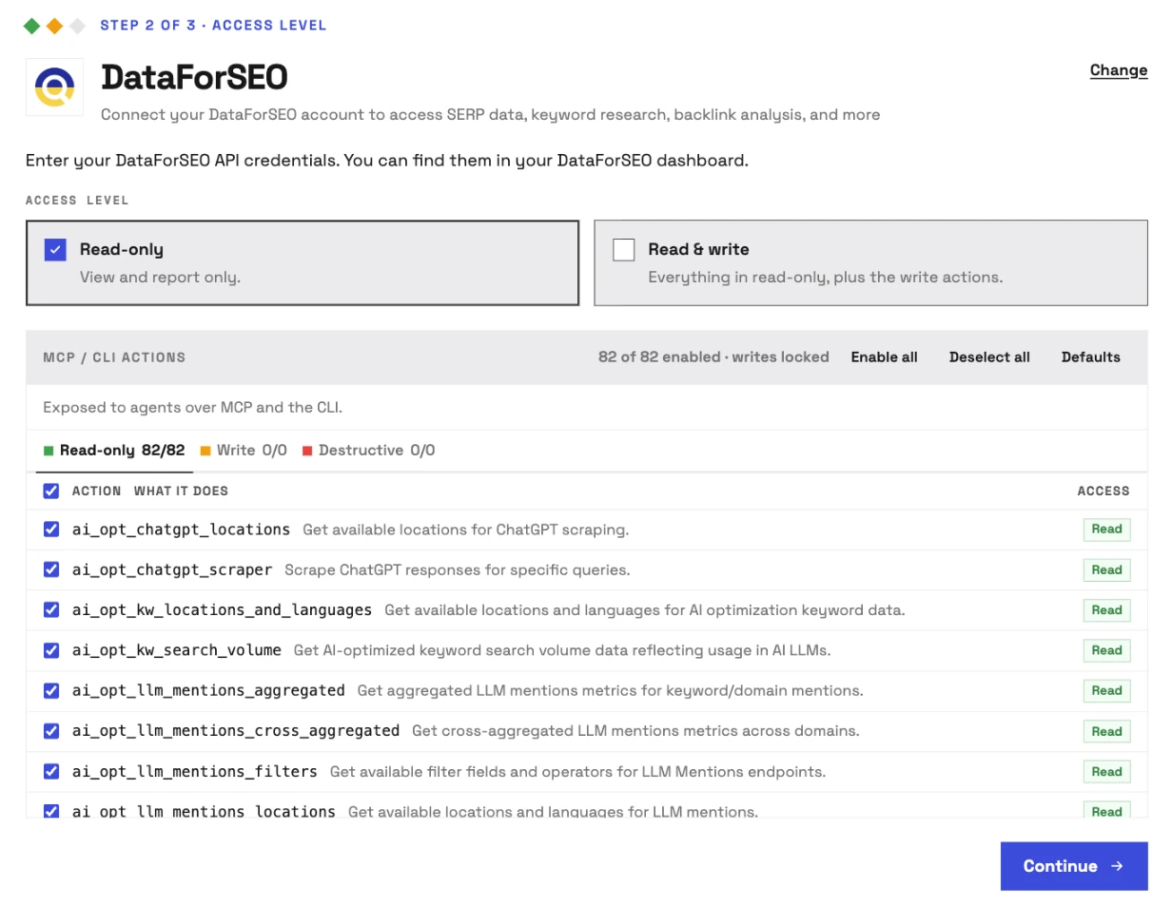Click the 'STEP 2 OF 3 · ACCESS LEVEL' label
The width and height of the screenshot is (1172, 906).
point(213,26)
